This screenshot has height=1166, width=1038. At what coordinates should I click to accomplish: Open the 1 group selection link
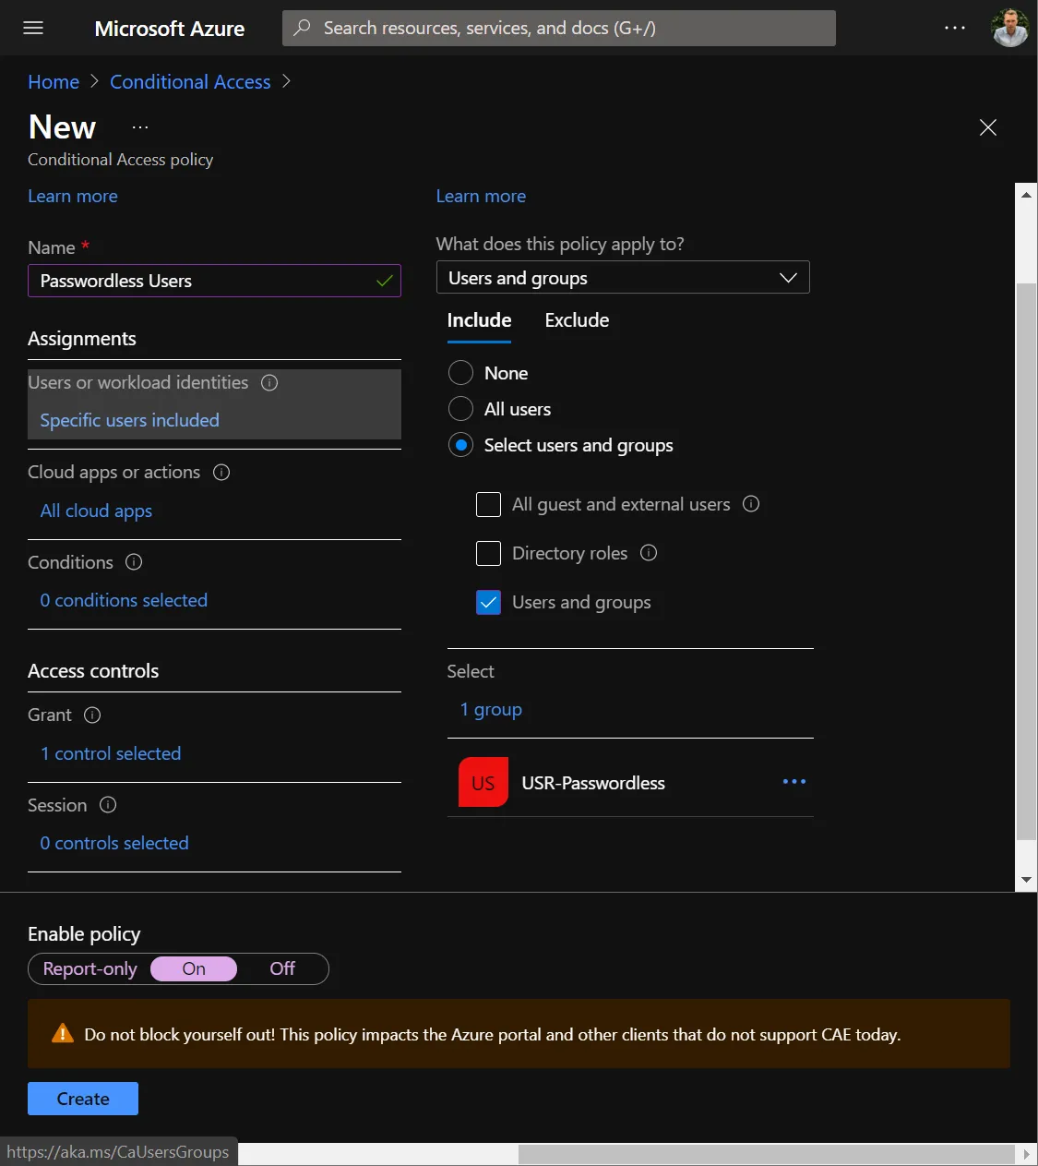(491, 709)
